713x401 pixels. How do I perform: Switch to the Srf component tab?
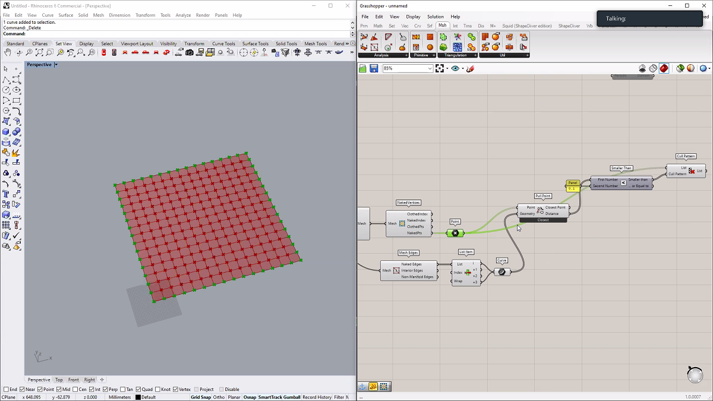429,26
